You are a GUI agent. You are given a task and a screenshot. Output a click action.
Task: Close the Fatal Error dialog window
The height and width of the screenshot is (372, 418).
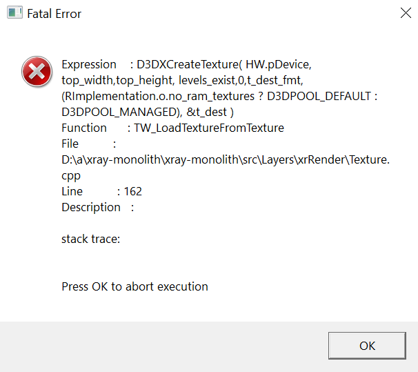coord(405,13)
